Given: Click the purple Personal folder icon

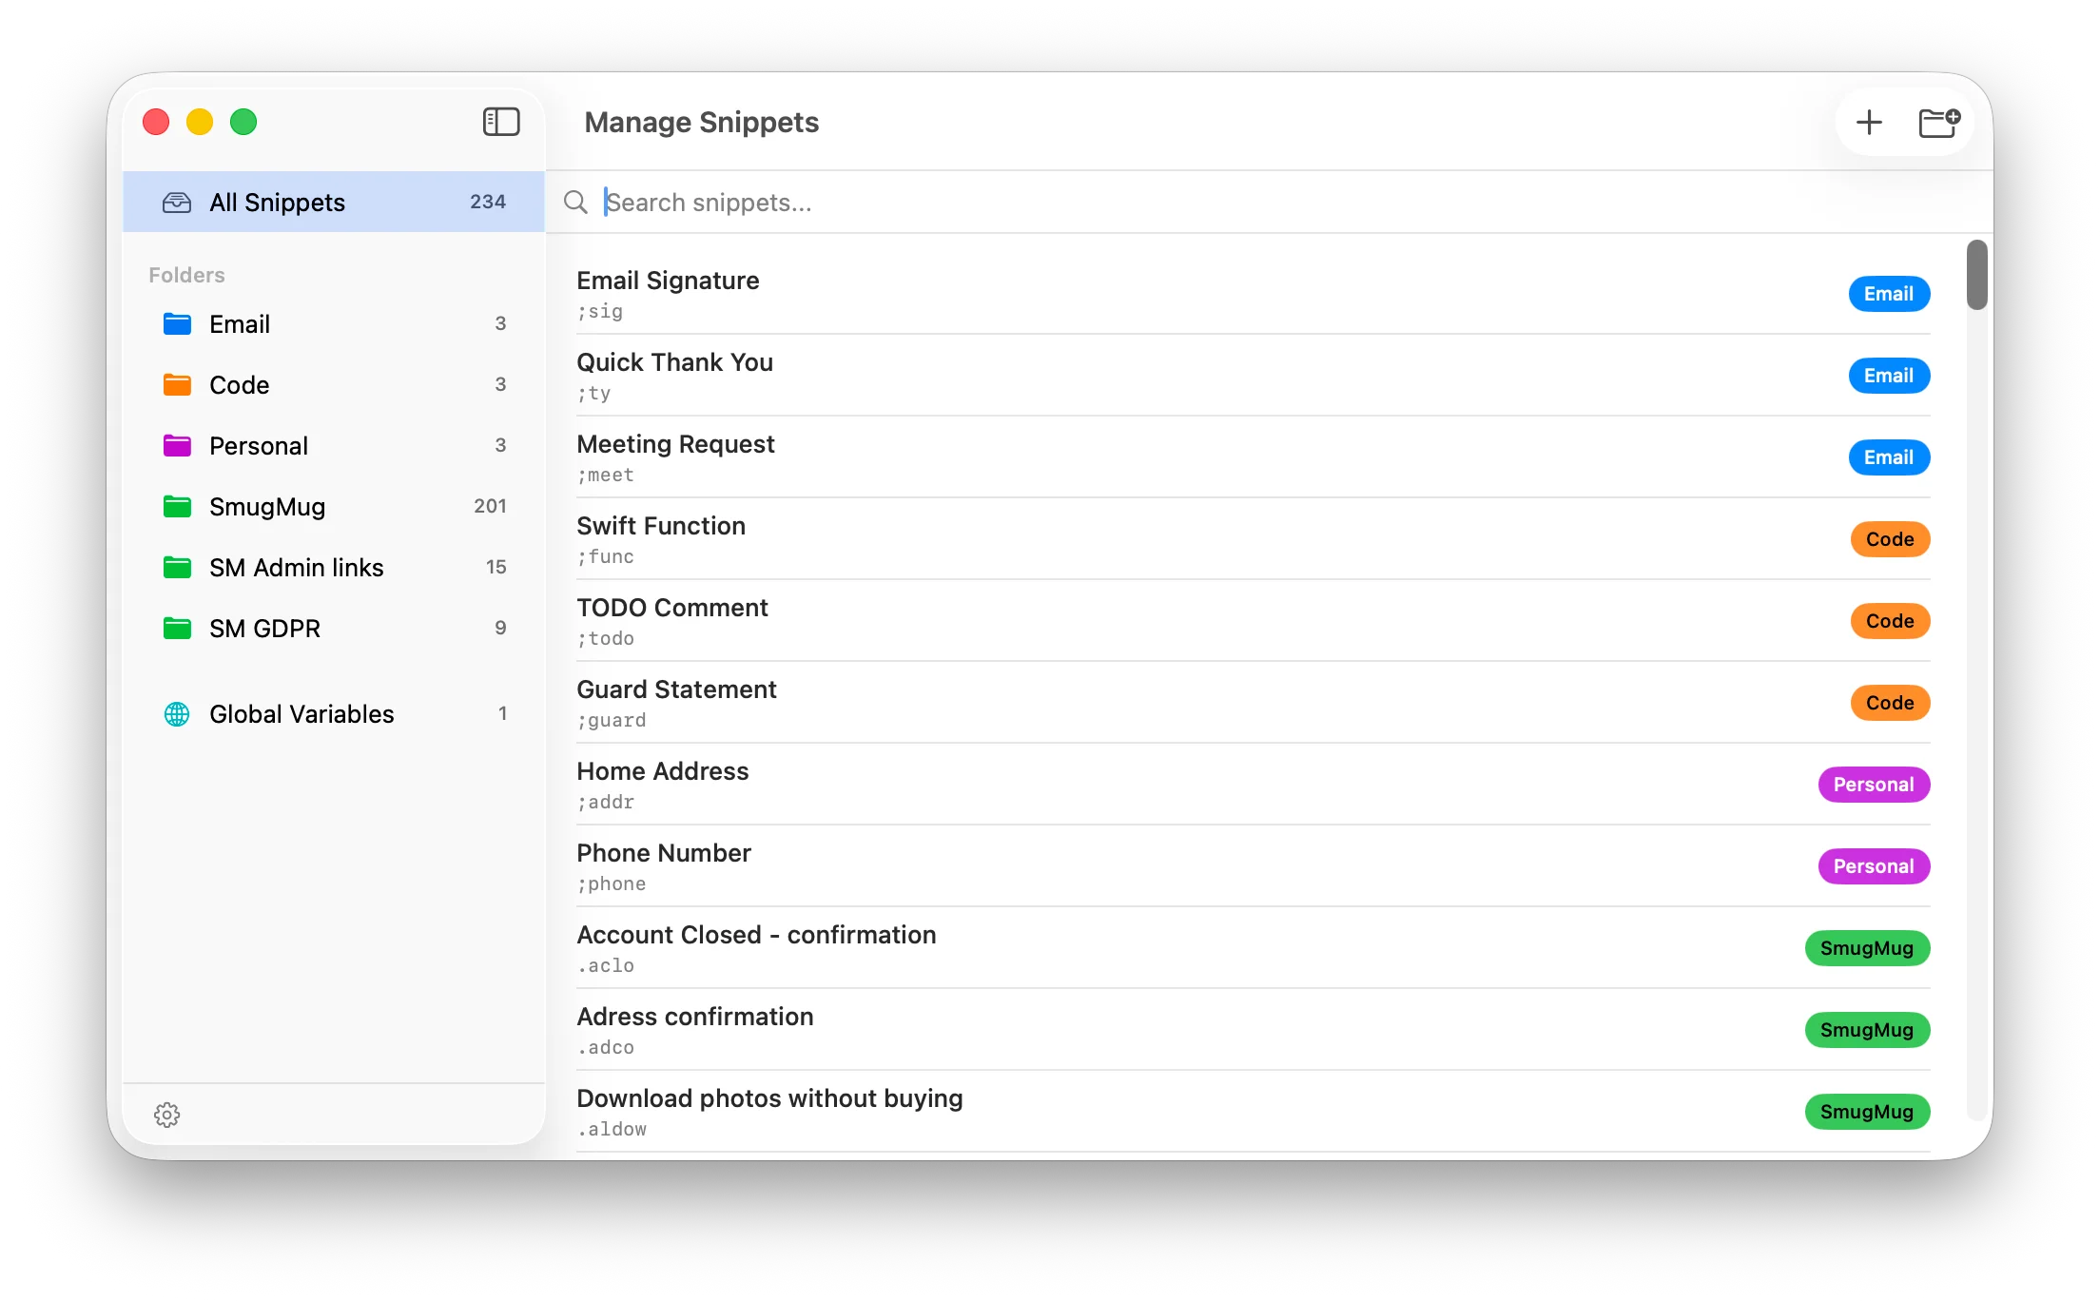Looking at the screenshot, I should coord(177,445).
